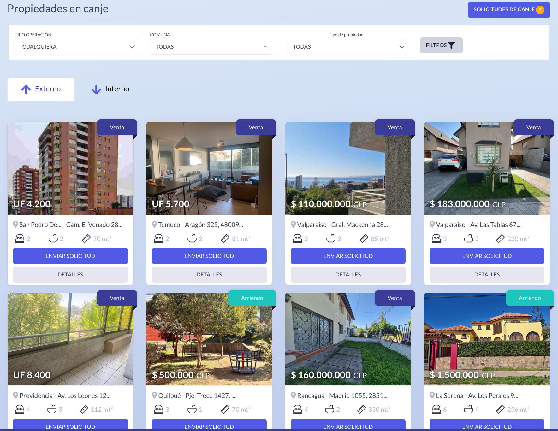
Task: Click bathroom icon on Av. Las Tablas card
Action: (468, 239)
